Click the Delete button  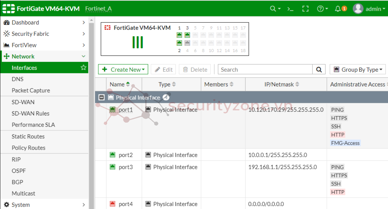(x=195, y=69)
